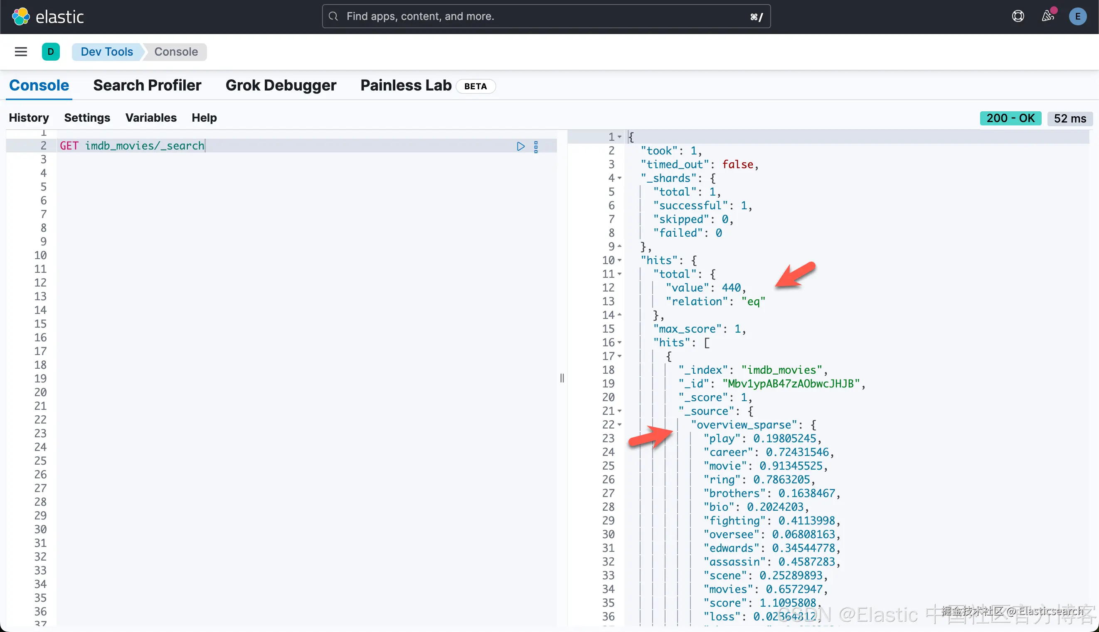
Task: Run the GET imdb_movies request
Action: 520,146
